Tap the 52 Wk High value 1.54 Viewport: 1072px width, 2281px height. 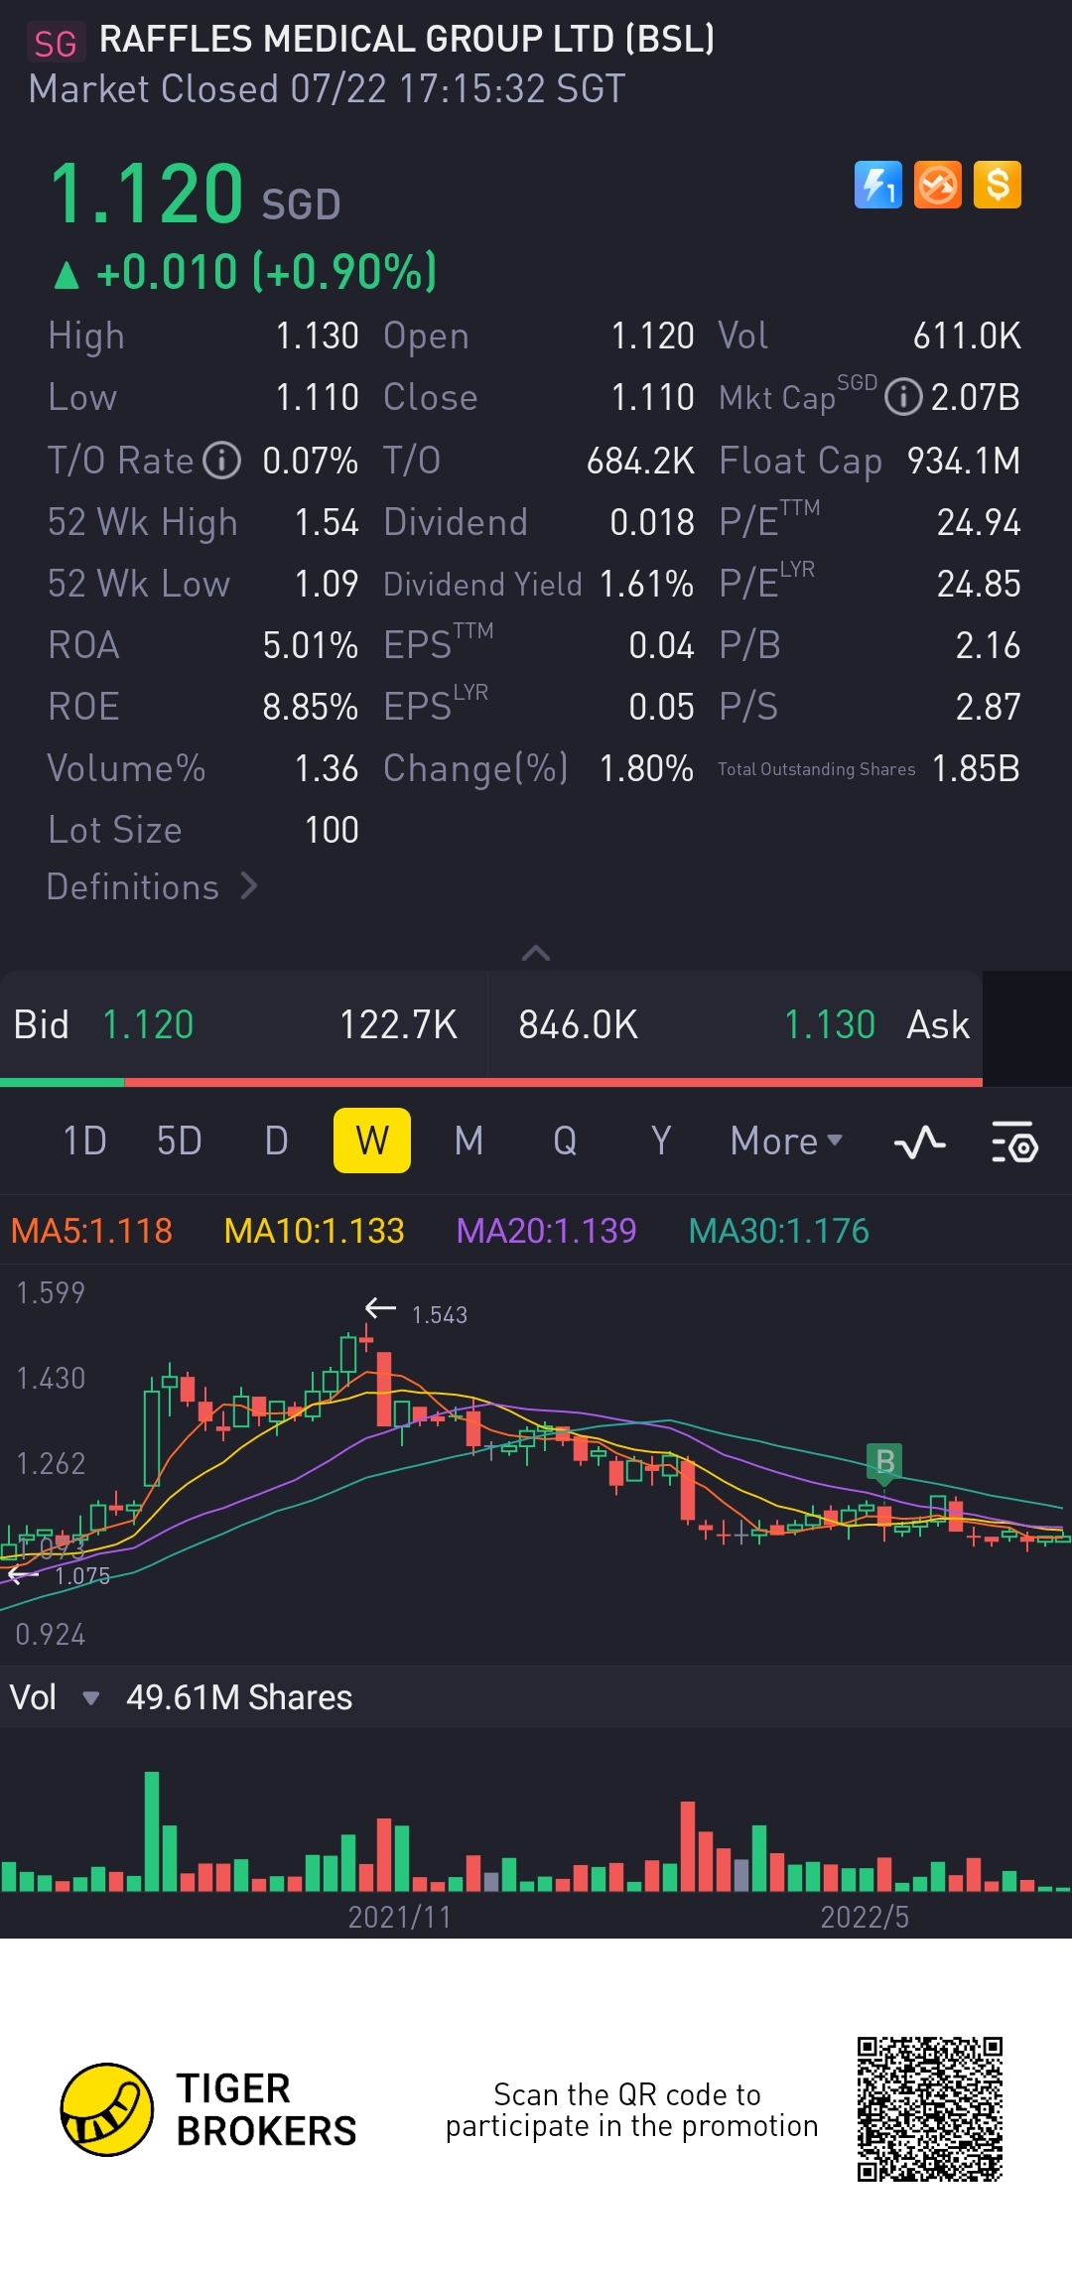[x=327, y=522]
